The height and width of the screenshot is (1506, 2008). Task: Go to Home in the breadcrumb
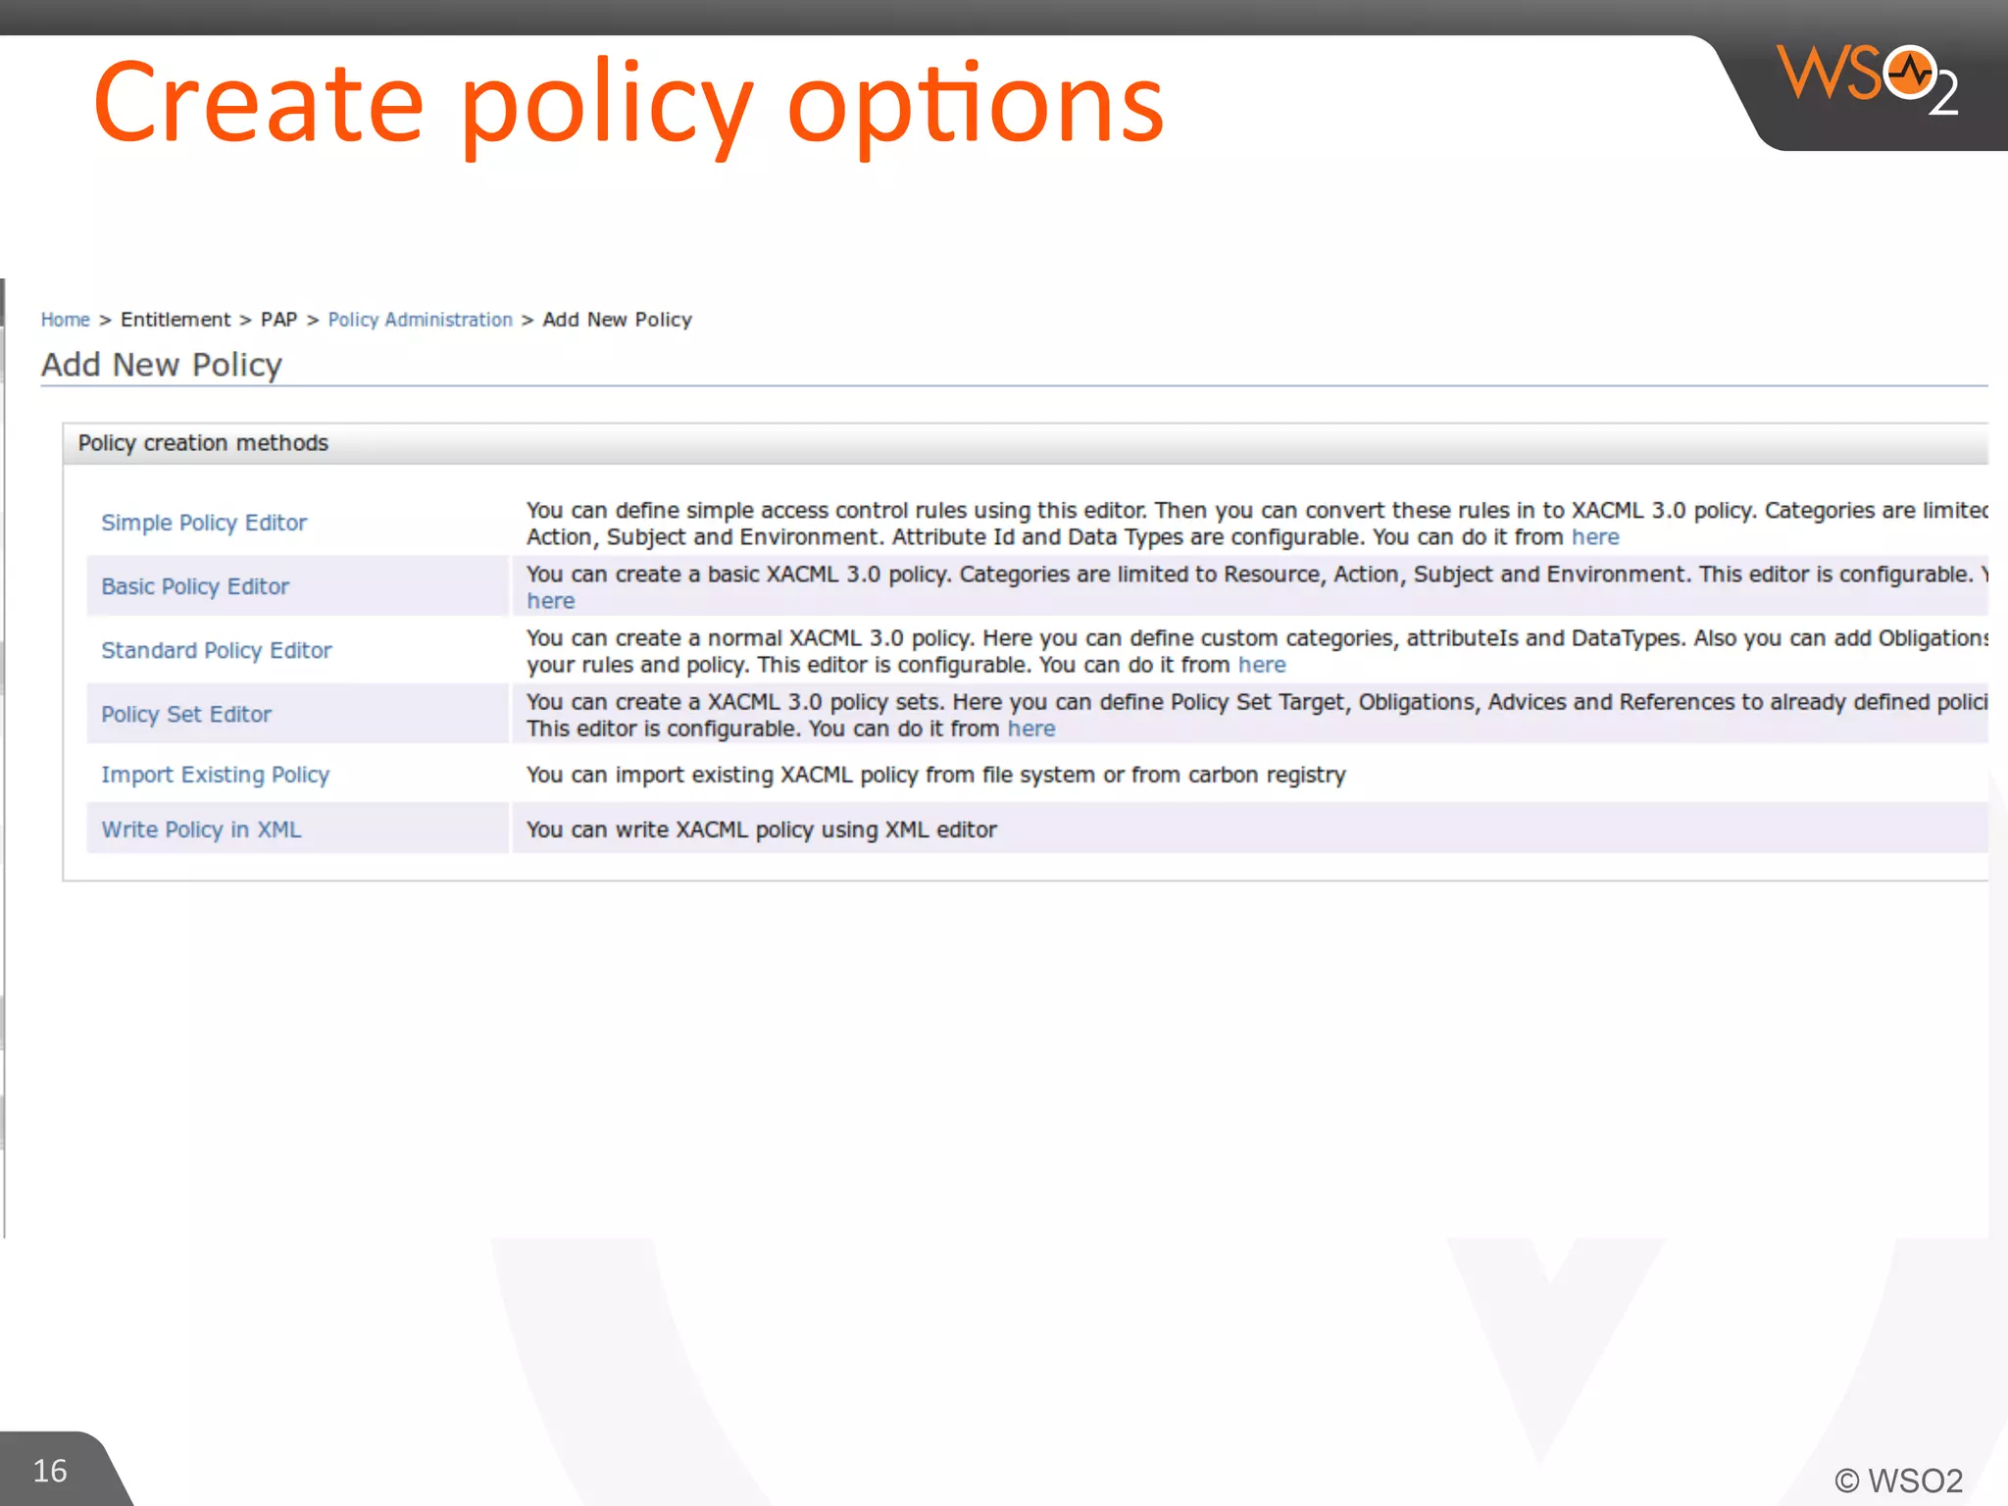point(65,320)
